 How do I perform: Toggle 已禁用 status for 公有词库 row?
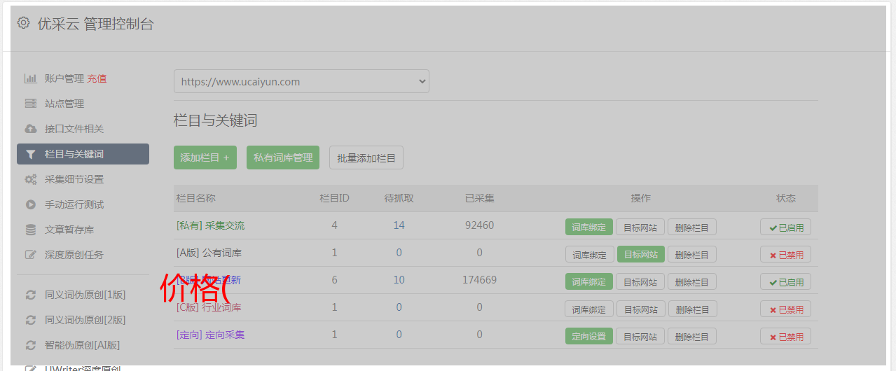click(x=786, y=254)
